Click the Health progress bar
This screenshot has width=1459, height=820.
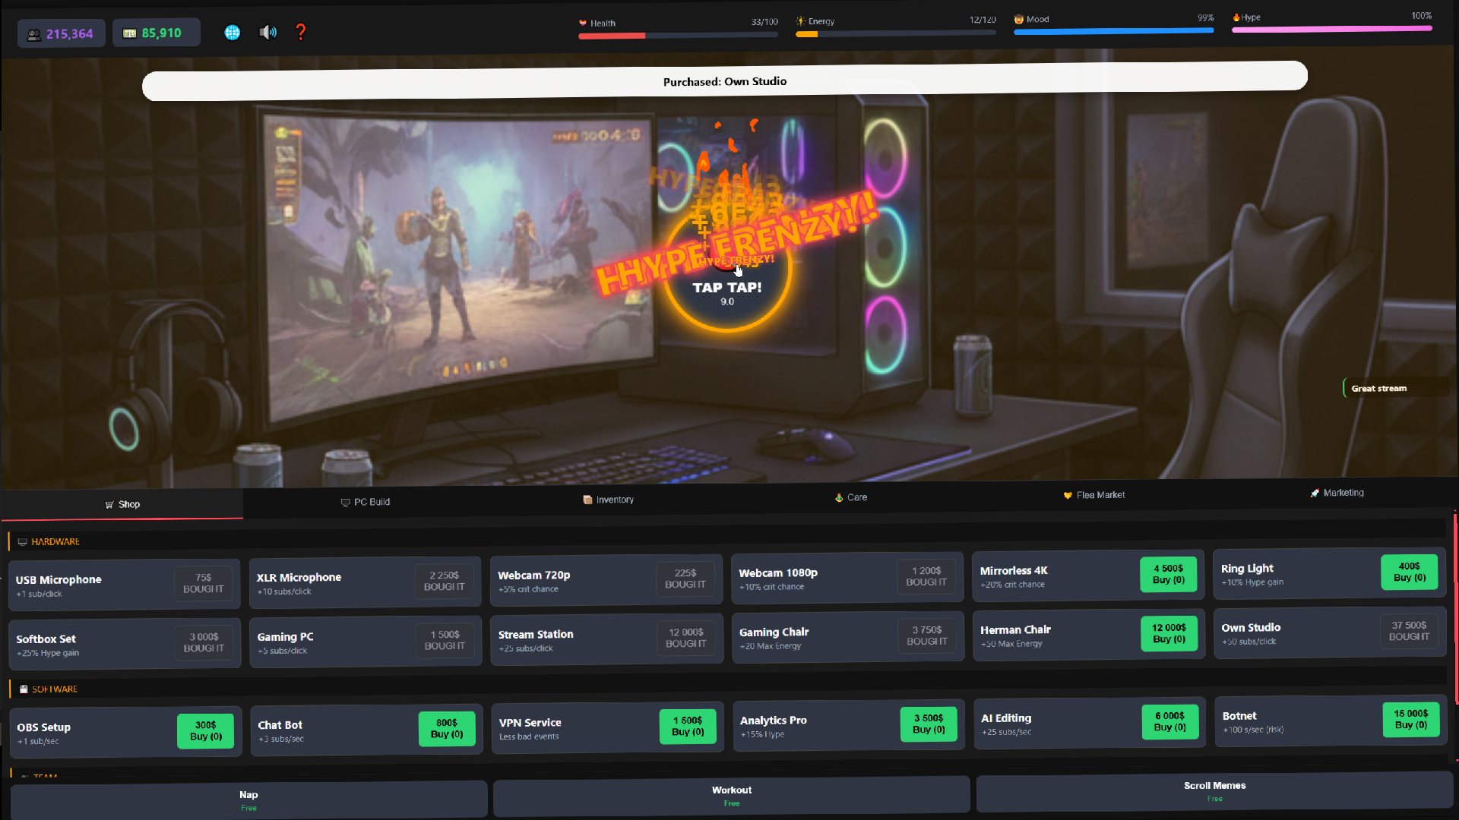676,36
